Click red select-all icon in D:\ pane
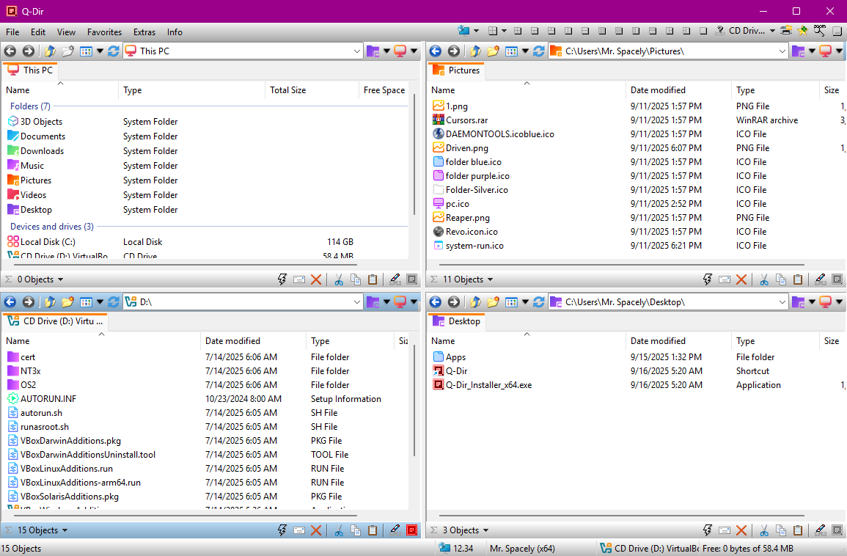 tap(411, 530)
